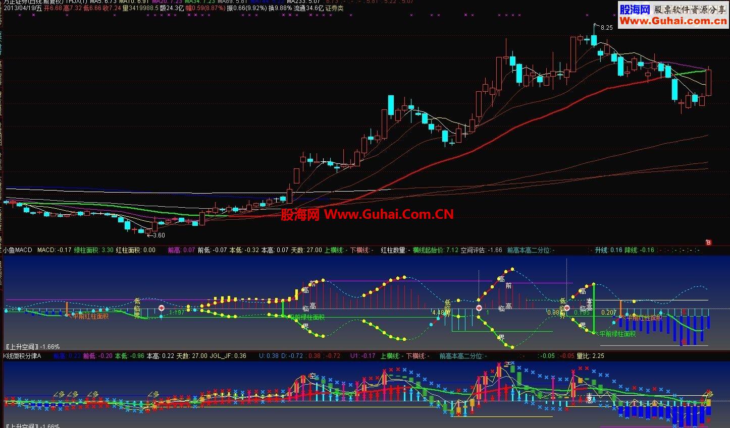730x428 pixels.
Task: Select the 小鱼MACD indicator name
Action: click(18, 250)
